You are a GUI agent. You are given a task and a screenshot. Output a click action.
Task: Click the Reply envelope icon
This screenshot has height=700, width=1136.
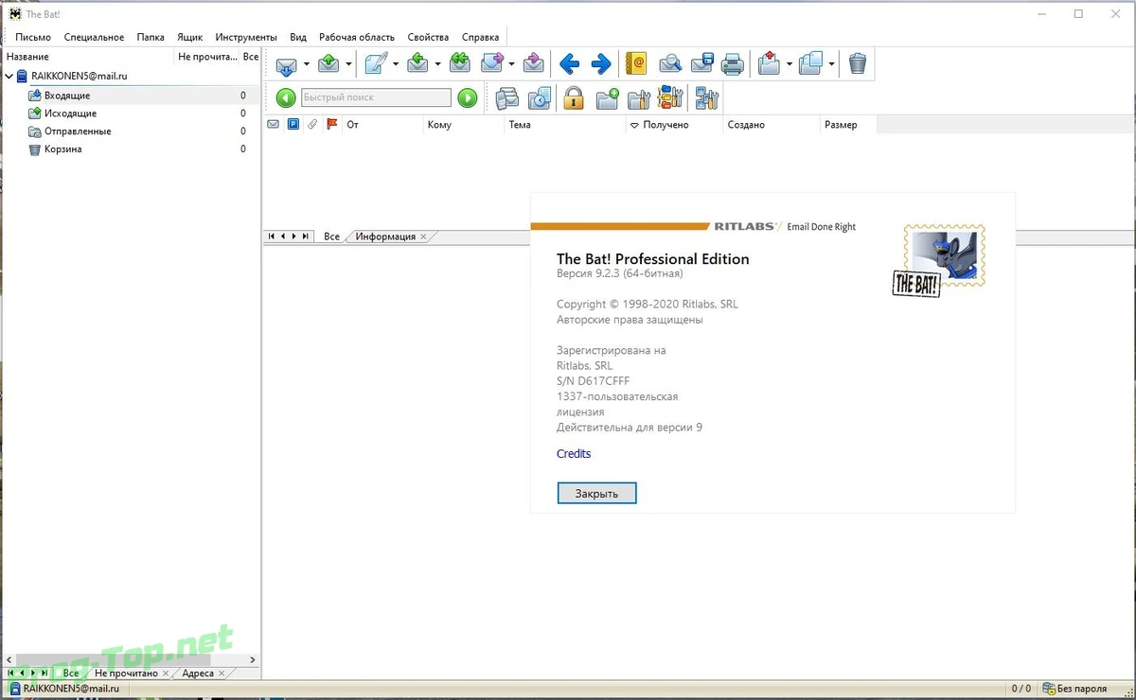418,64
